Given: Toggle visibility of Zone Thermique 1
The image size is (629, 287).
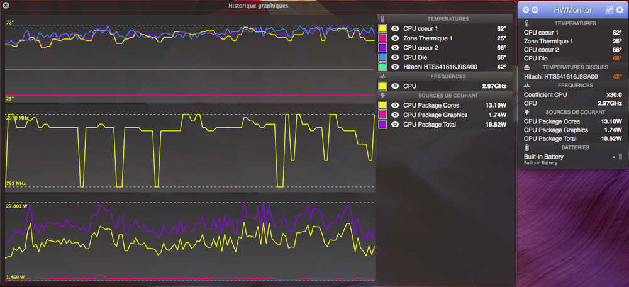Looking at the screenshot, I should 395,38.
